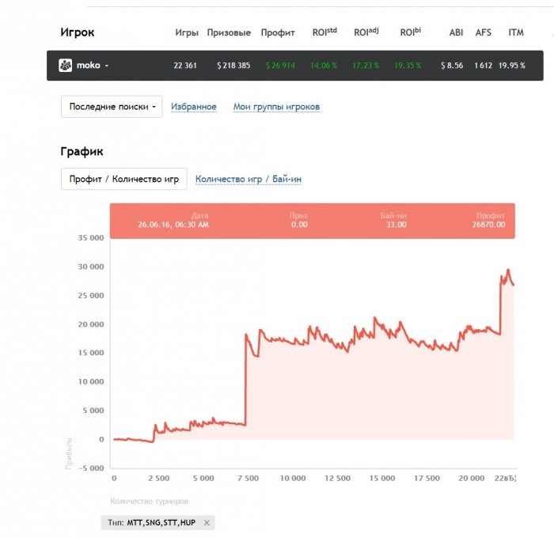Image resolution: width=554 pixels, height=538 pixels.
Task: Click the AFS column header
Action: [x=483, y=32]
